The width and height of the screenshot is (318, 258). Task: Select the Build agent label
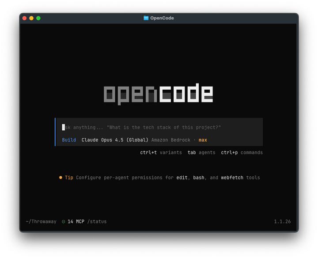pyautogui.click(x=69, y=140)
